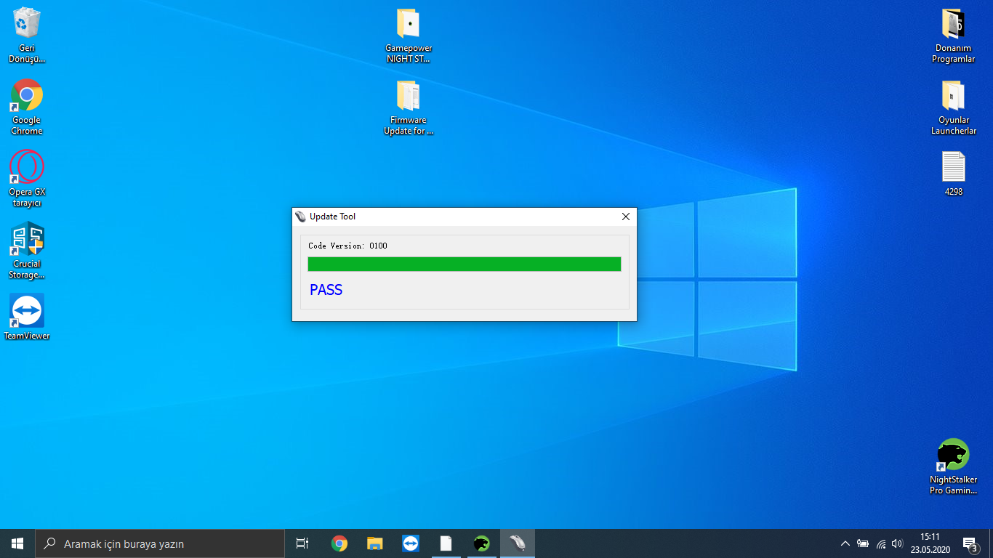Click the blue PASS status text
This screenshot has height=558, width=993.
click(x=326, y=290)
